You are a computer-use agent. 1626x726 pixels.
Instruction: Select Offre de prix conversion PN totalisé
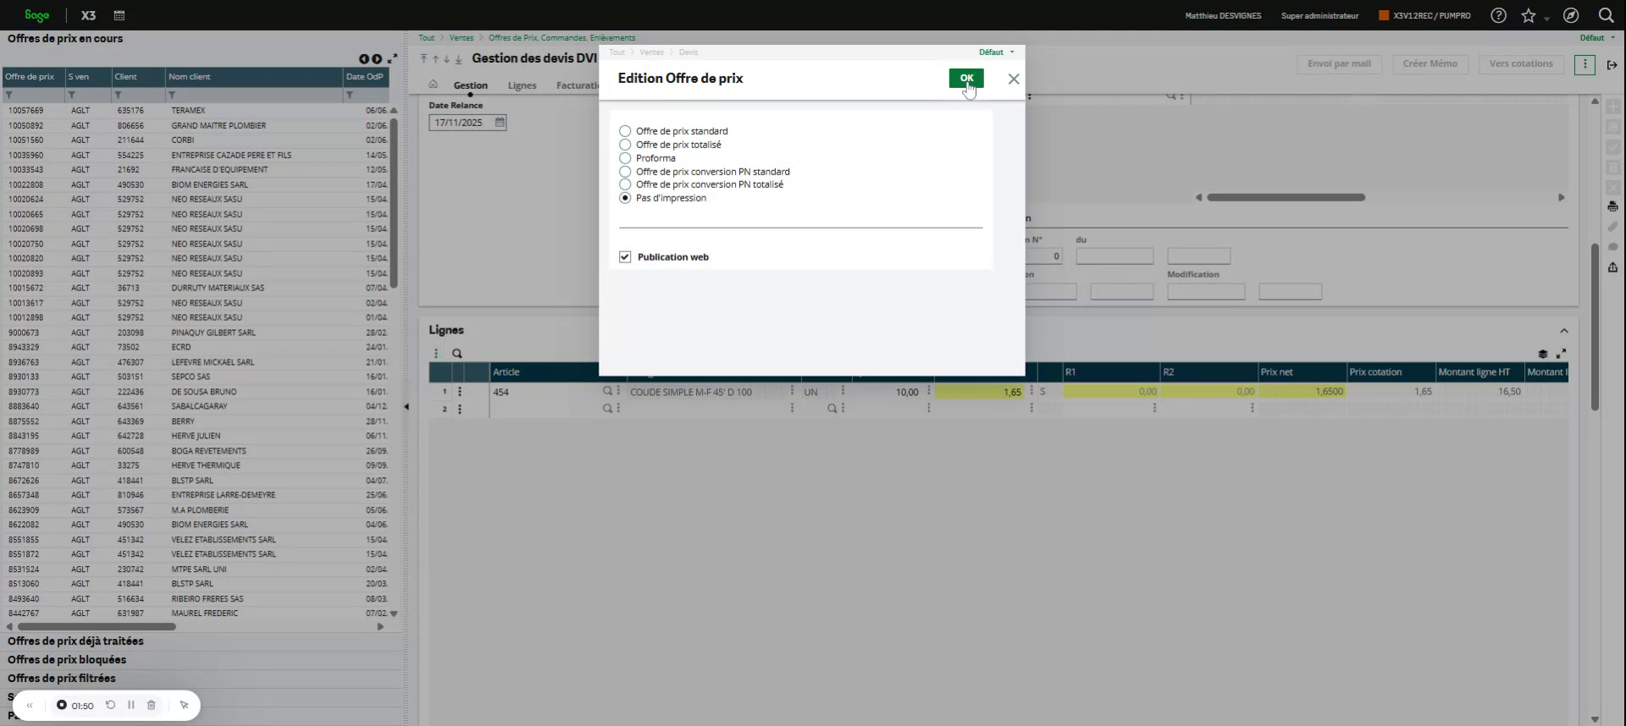pos(625,184)
